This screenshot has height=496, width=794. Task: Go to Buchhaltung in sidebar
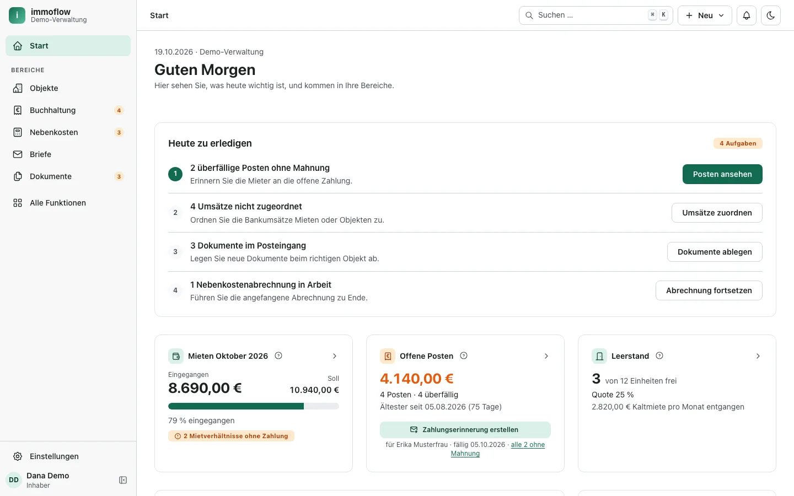coord(68,110)
